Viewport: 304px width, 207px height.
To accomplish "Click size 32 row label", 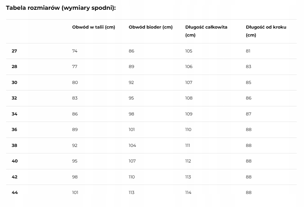I will click(14, 98).
